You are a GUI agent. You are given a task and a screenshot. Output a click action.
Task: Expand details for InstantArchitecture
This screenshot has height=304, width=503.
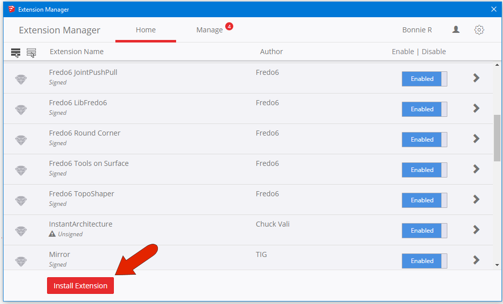pyautogui.click(x=476, y=230)
